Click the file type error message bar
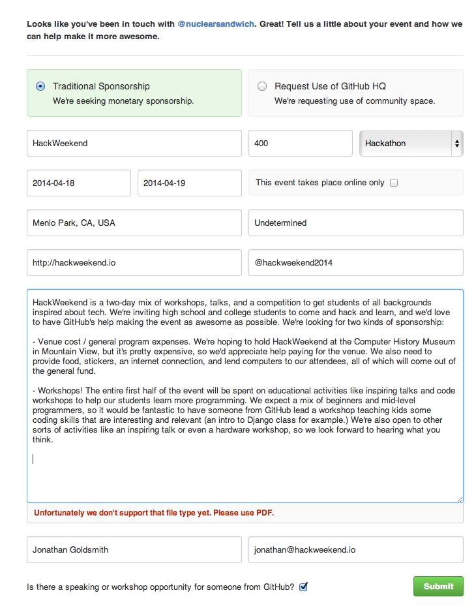This screenshot has height=614, width=476. click(x=245, y=513)
